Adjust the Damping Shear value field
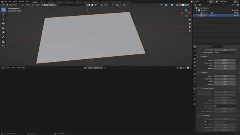The height and width of the screenshot is (135, 240). (225, 82)
